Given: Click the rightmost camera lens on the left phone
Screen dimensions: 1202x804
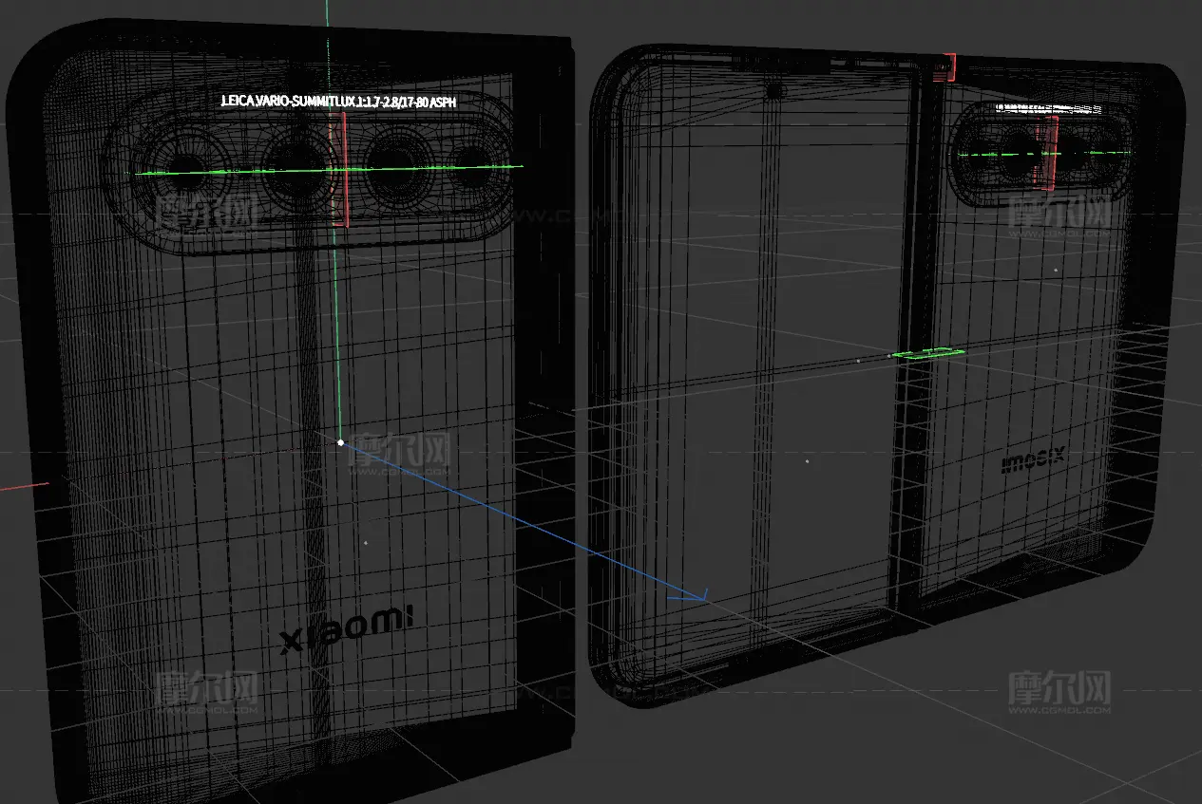Looking at the screenshot, I should point(473,170).
